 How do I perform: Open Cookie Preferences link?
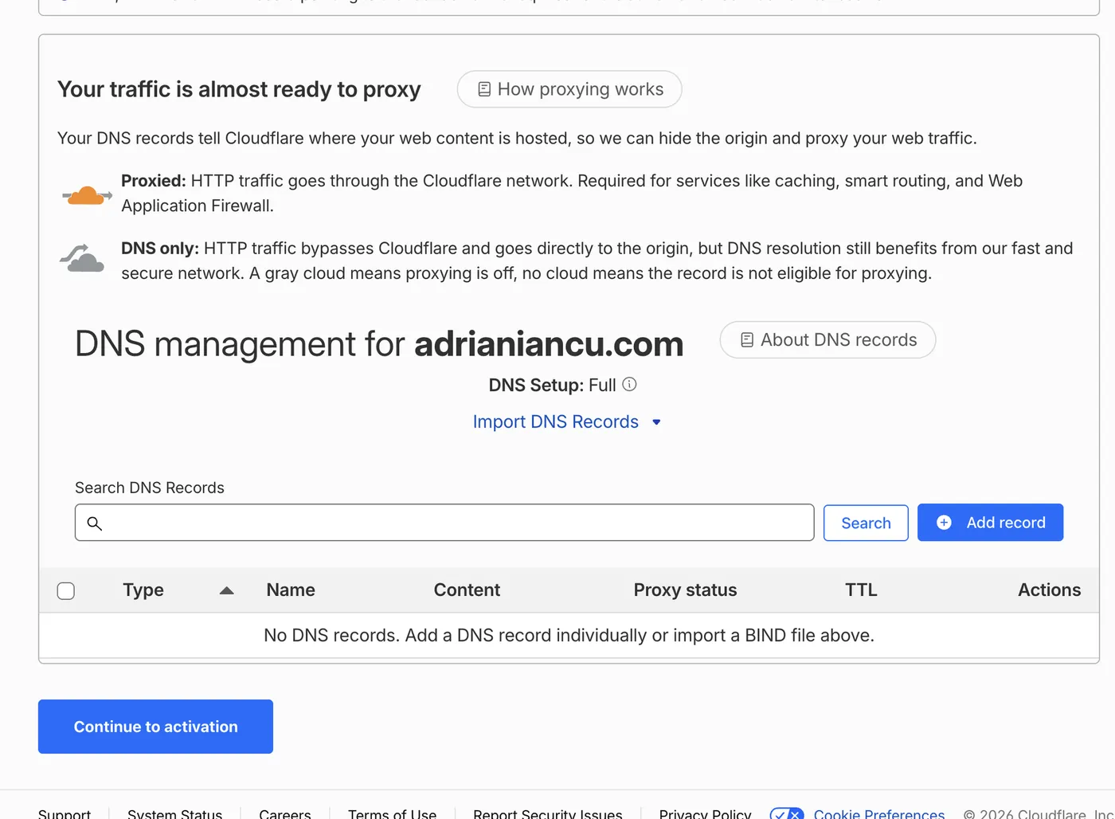[x=878, y=813]
